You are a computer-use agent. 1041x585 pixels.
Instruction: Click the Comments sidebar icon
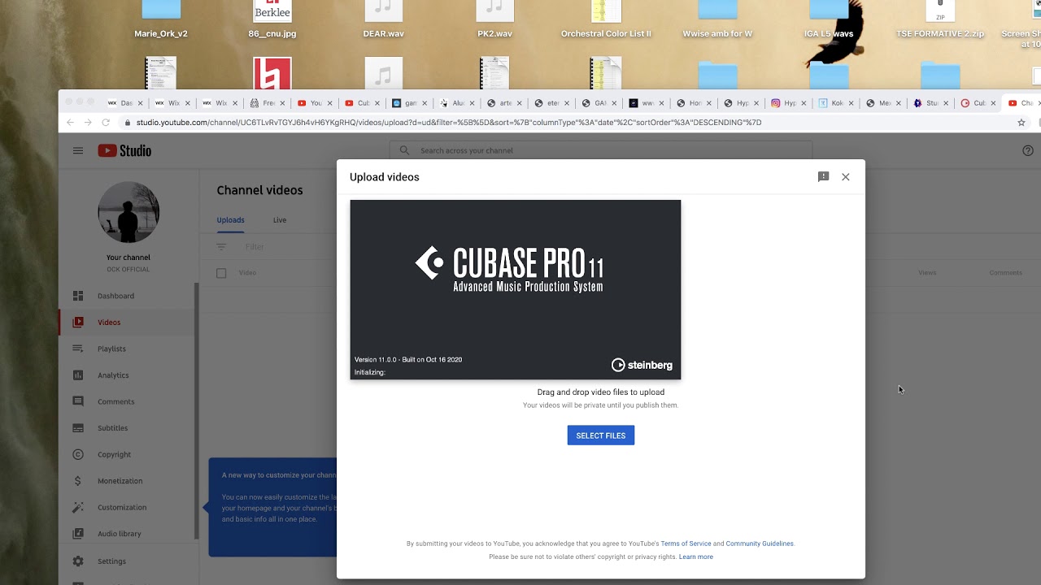coord(78,401)
